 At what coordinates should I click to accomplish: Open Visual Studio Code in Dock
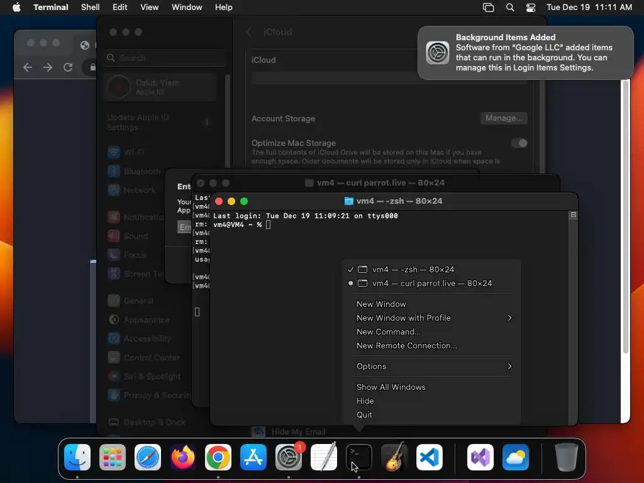click(429, 457)
